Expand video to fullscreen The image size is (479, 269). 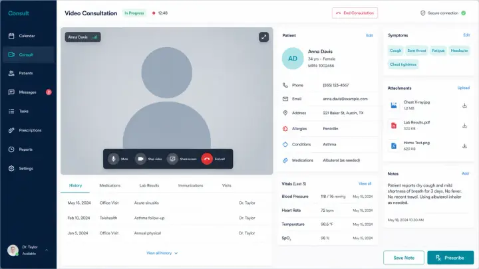263,37
